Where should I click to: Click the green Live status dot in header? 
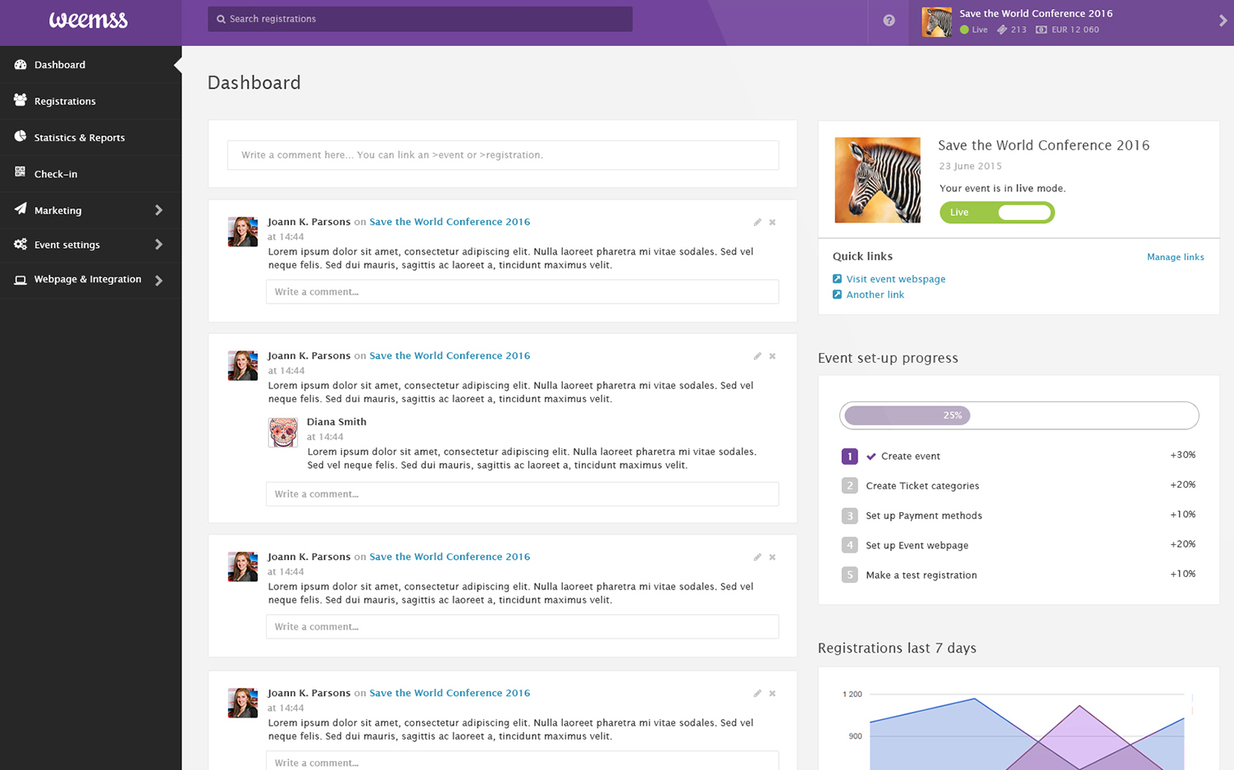click(964, 30)
